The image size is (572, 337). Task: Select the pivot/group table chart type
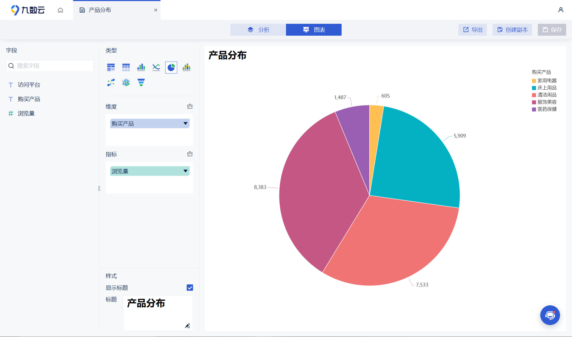tap(111, 67)
